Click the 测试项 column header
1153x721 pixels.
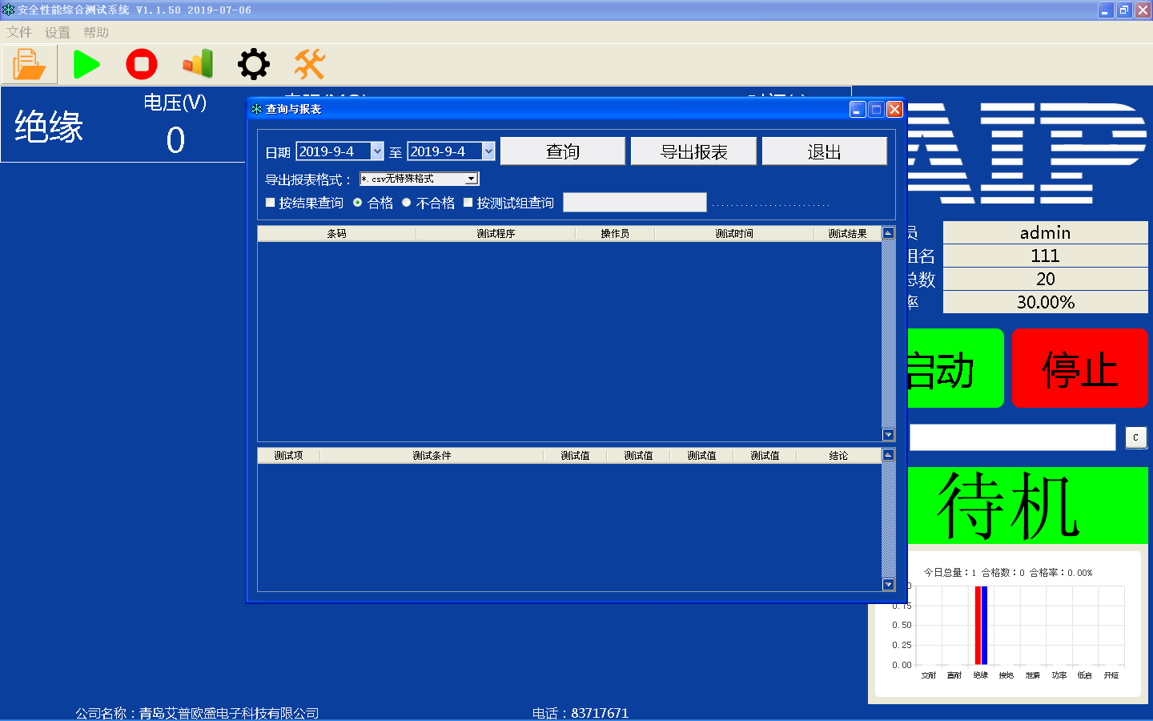coord(289,456)
